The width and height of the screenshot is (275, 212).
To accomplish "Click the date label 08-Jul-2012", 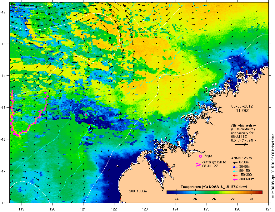I will pyautogui.click(x=242, y=106).
